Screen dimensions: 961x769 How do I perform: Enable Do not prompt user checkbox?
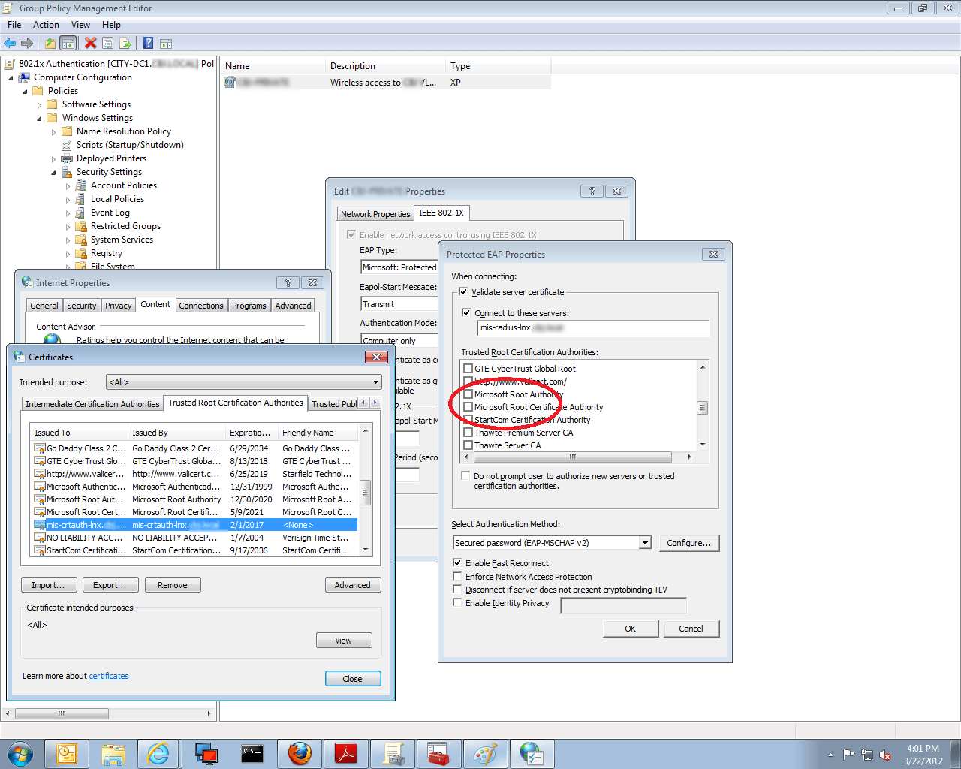465,476
